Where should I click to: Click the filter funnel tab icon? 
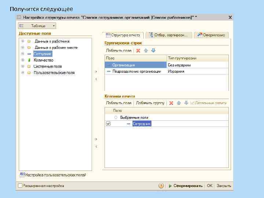[151, 35]
